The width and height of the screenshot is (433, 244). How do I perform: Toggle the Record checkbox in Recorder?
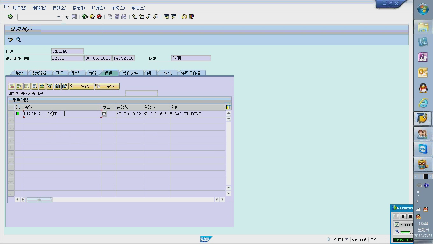397,225
